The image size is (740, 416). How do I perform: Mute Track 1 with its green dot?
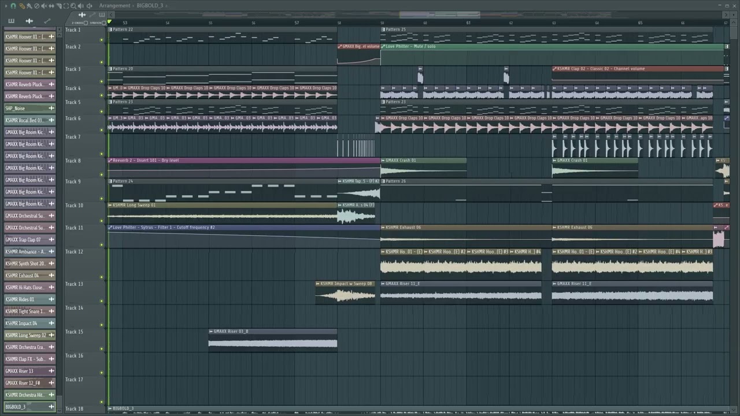click(x=102, y=40)
